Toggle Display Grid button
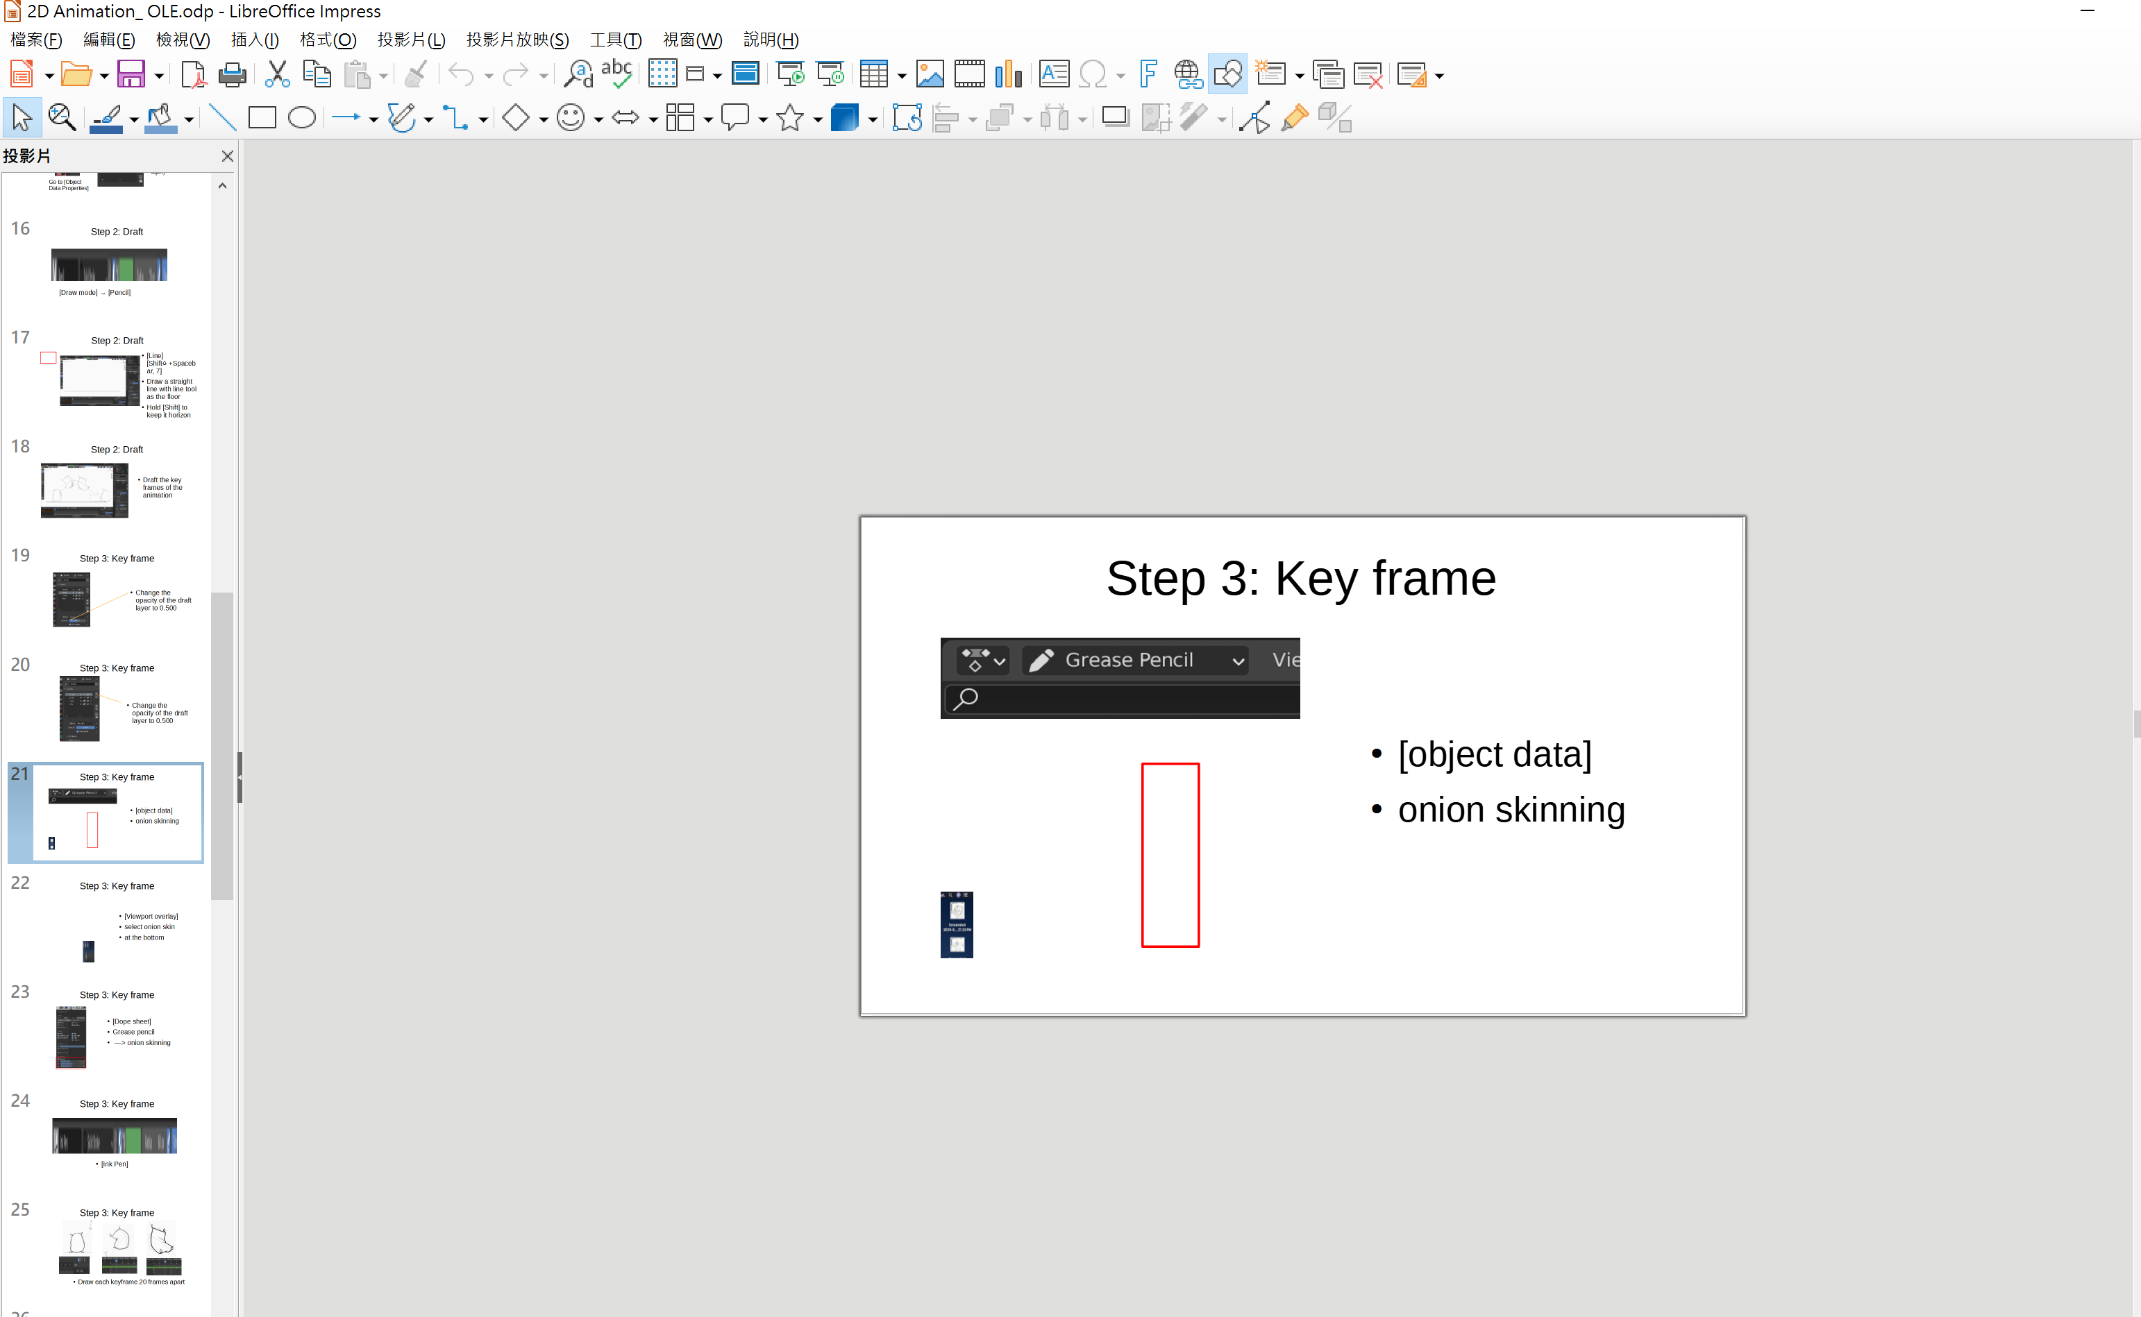 coord(662,75)
